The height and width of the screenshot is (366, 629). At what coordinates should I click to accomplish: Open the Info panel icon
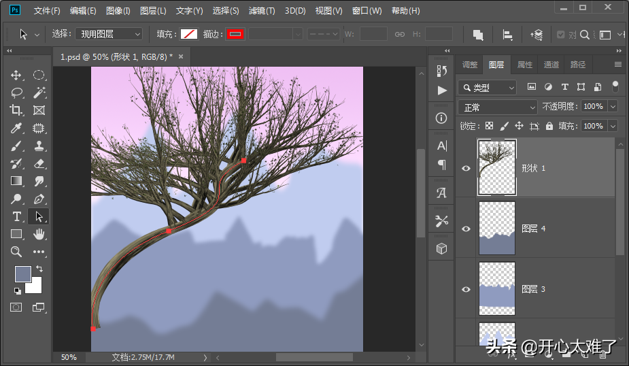coord(441,118)
